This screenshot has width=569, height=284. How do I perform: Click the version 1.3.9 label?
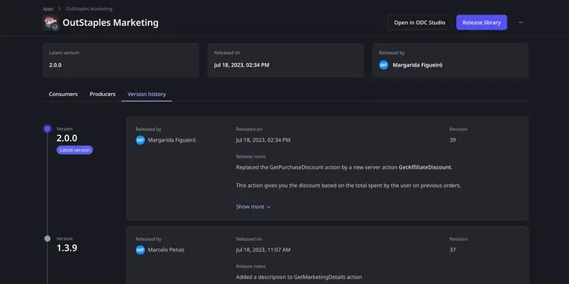tap(67, 248)
